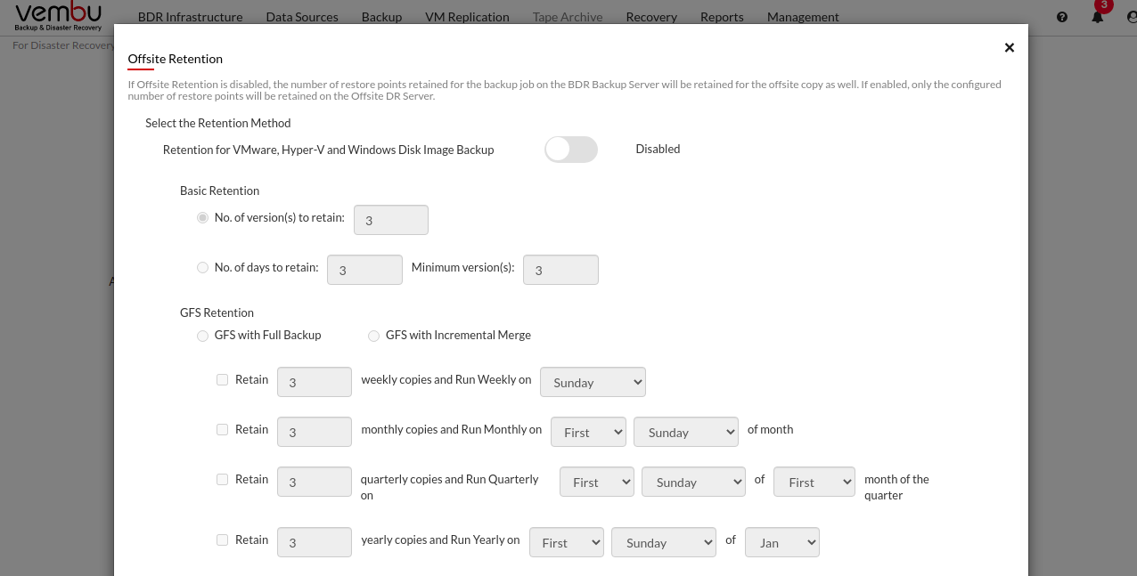Select No. of days to retain radio
Screen dimensions: 1137x576
point(203,267)
